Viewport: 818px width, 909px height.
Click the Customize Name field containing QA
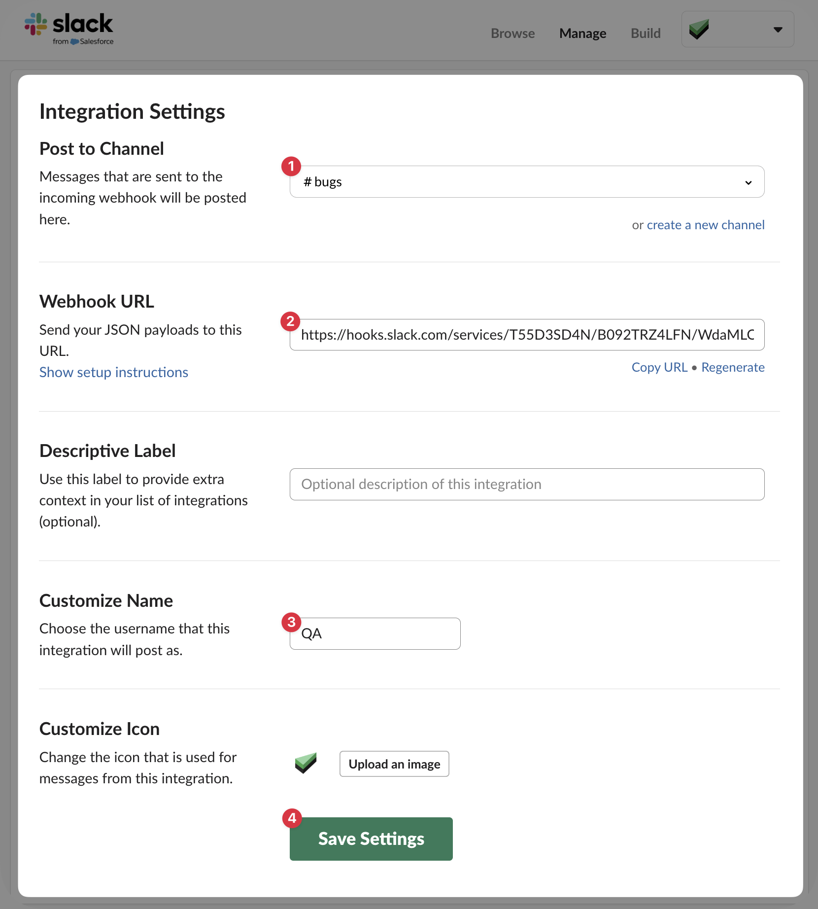point(375,633)
